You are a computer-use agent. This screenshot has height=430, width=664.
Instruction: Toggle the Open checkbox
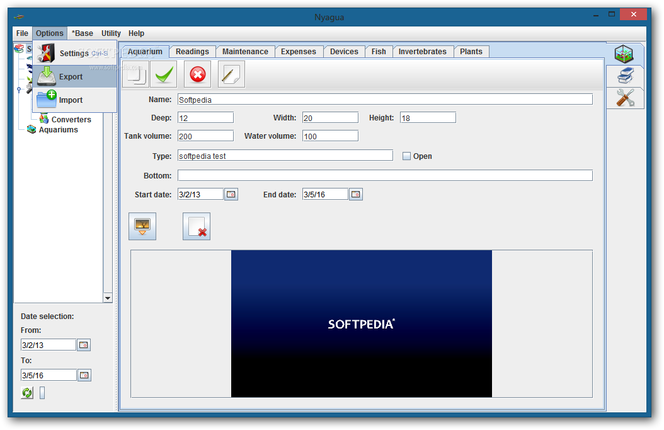(x=406, y=156)
